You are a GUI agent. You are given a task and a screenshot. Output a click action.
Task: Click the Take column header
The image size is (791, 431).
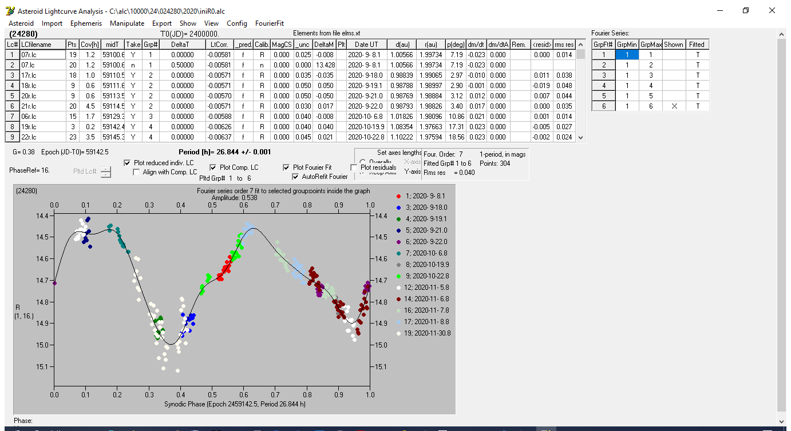[133, 45]
